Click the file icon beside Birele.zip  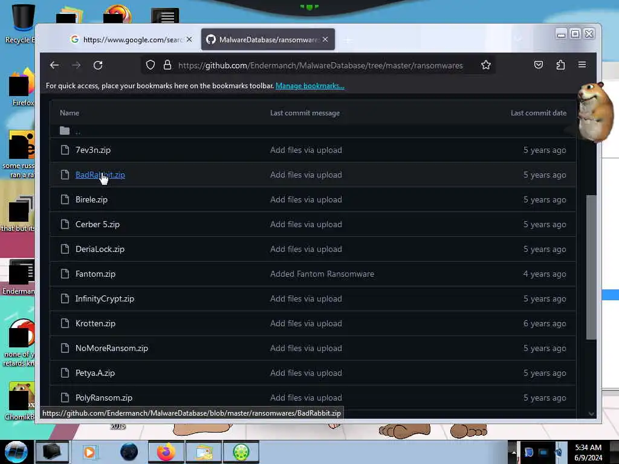(65, 199)
